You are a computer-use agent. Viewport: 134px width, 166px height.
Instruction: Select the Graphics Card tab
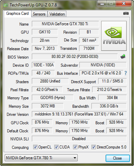[x=17, y=13]
